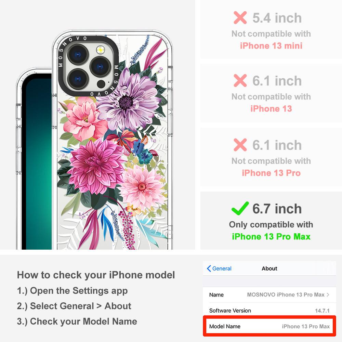Click the iPhone 13 mini red text
Image resolution: width=342 pixels, height=342 pixels.
[271, 46]
